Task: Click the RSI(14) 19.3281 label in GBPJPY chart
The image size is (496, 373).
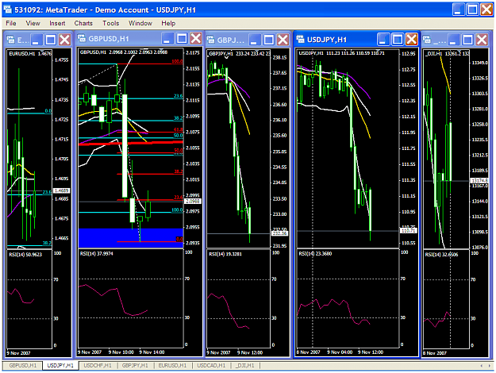Action: click(x=225, y=254)
